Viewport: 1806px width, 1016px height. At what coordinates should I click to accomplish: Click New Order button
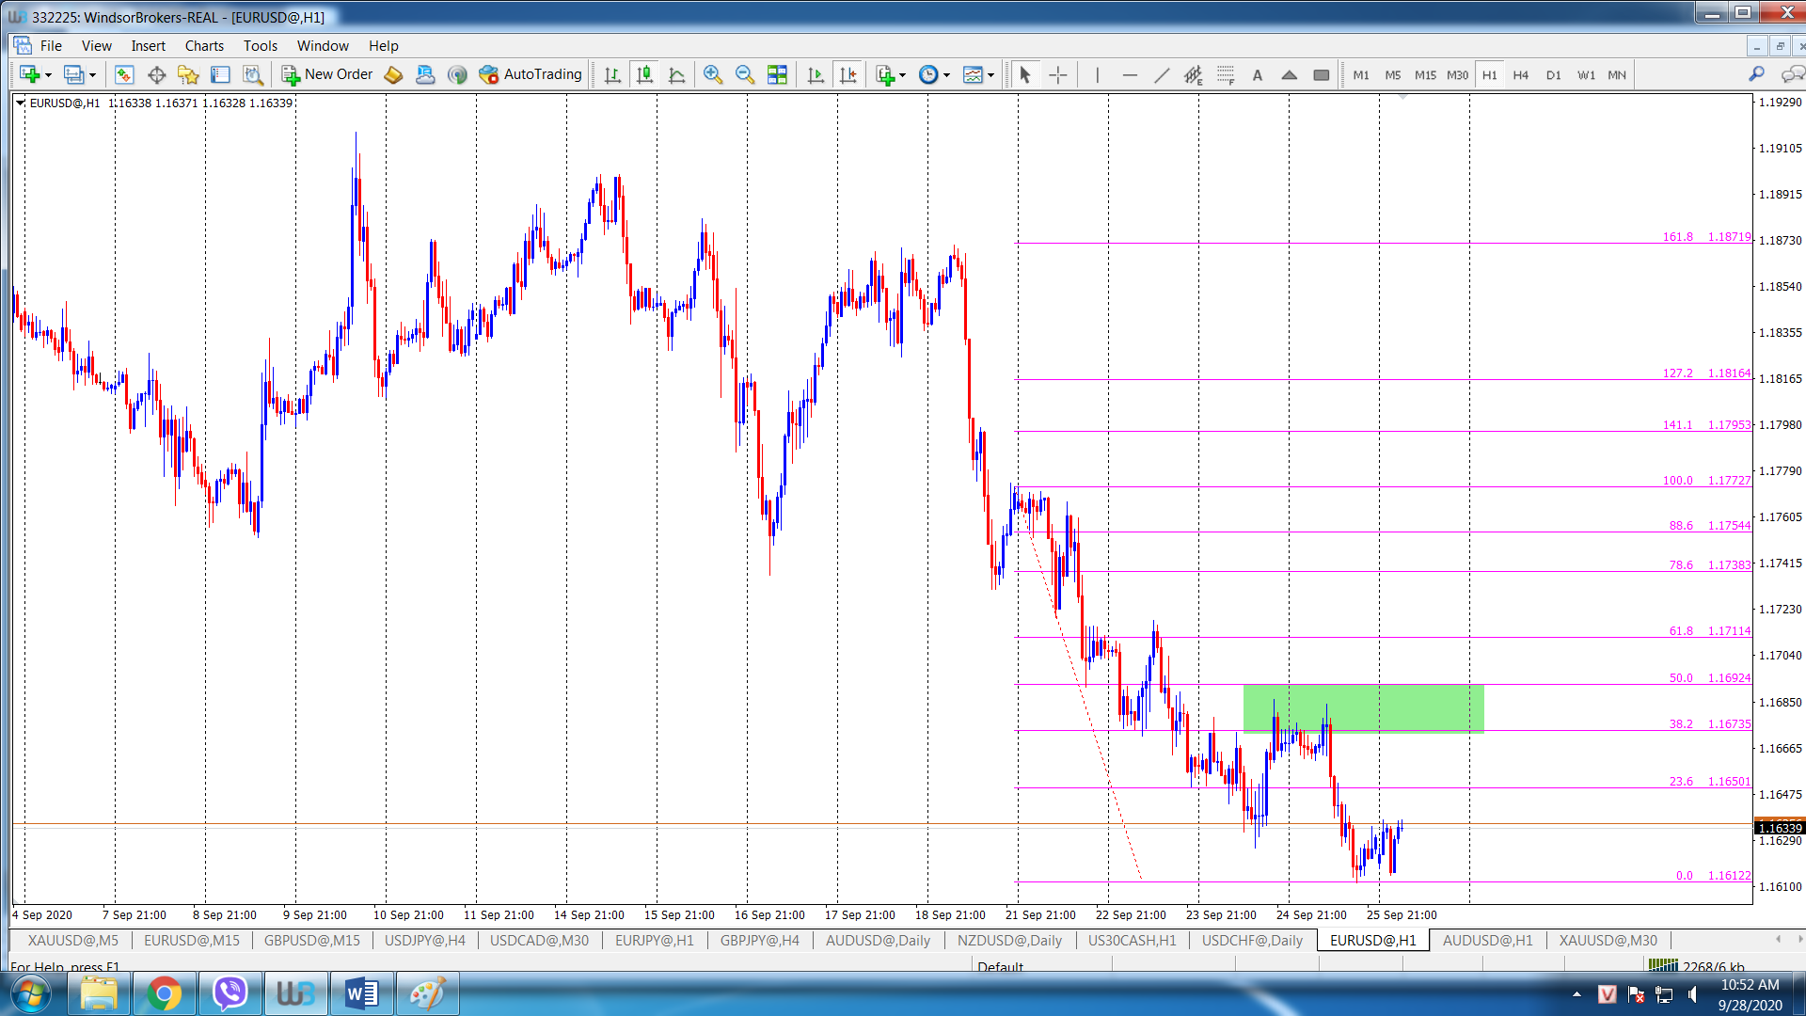(327, 74)
